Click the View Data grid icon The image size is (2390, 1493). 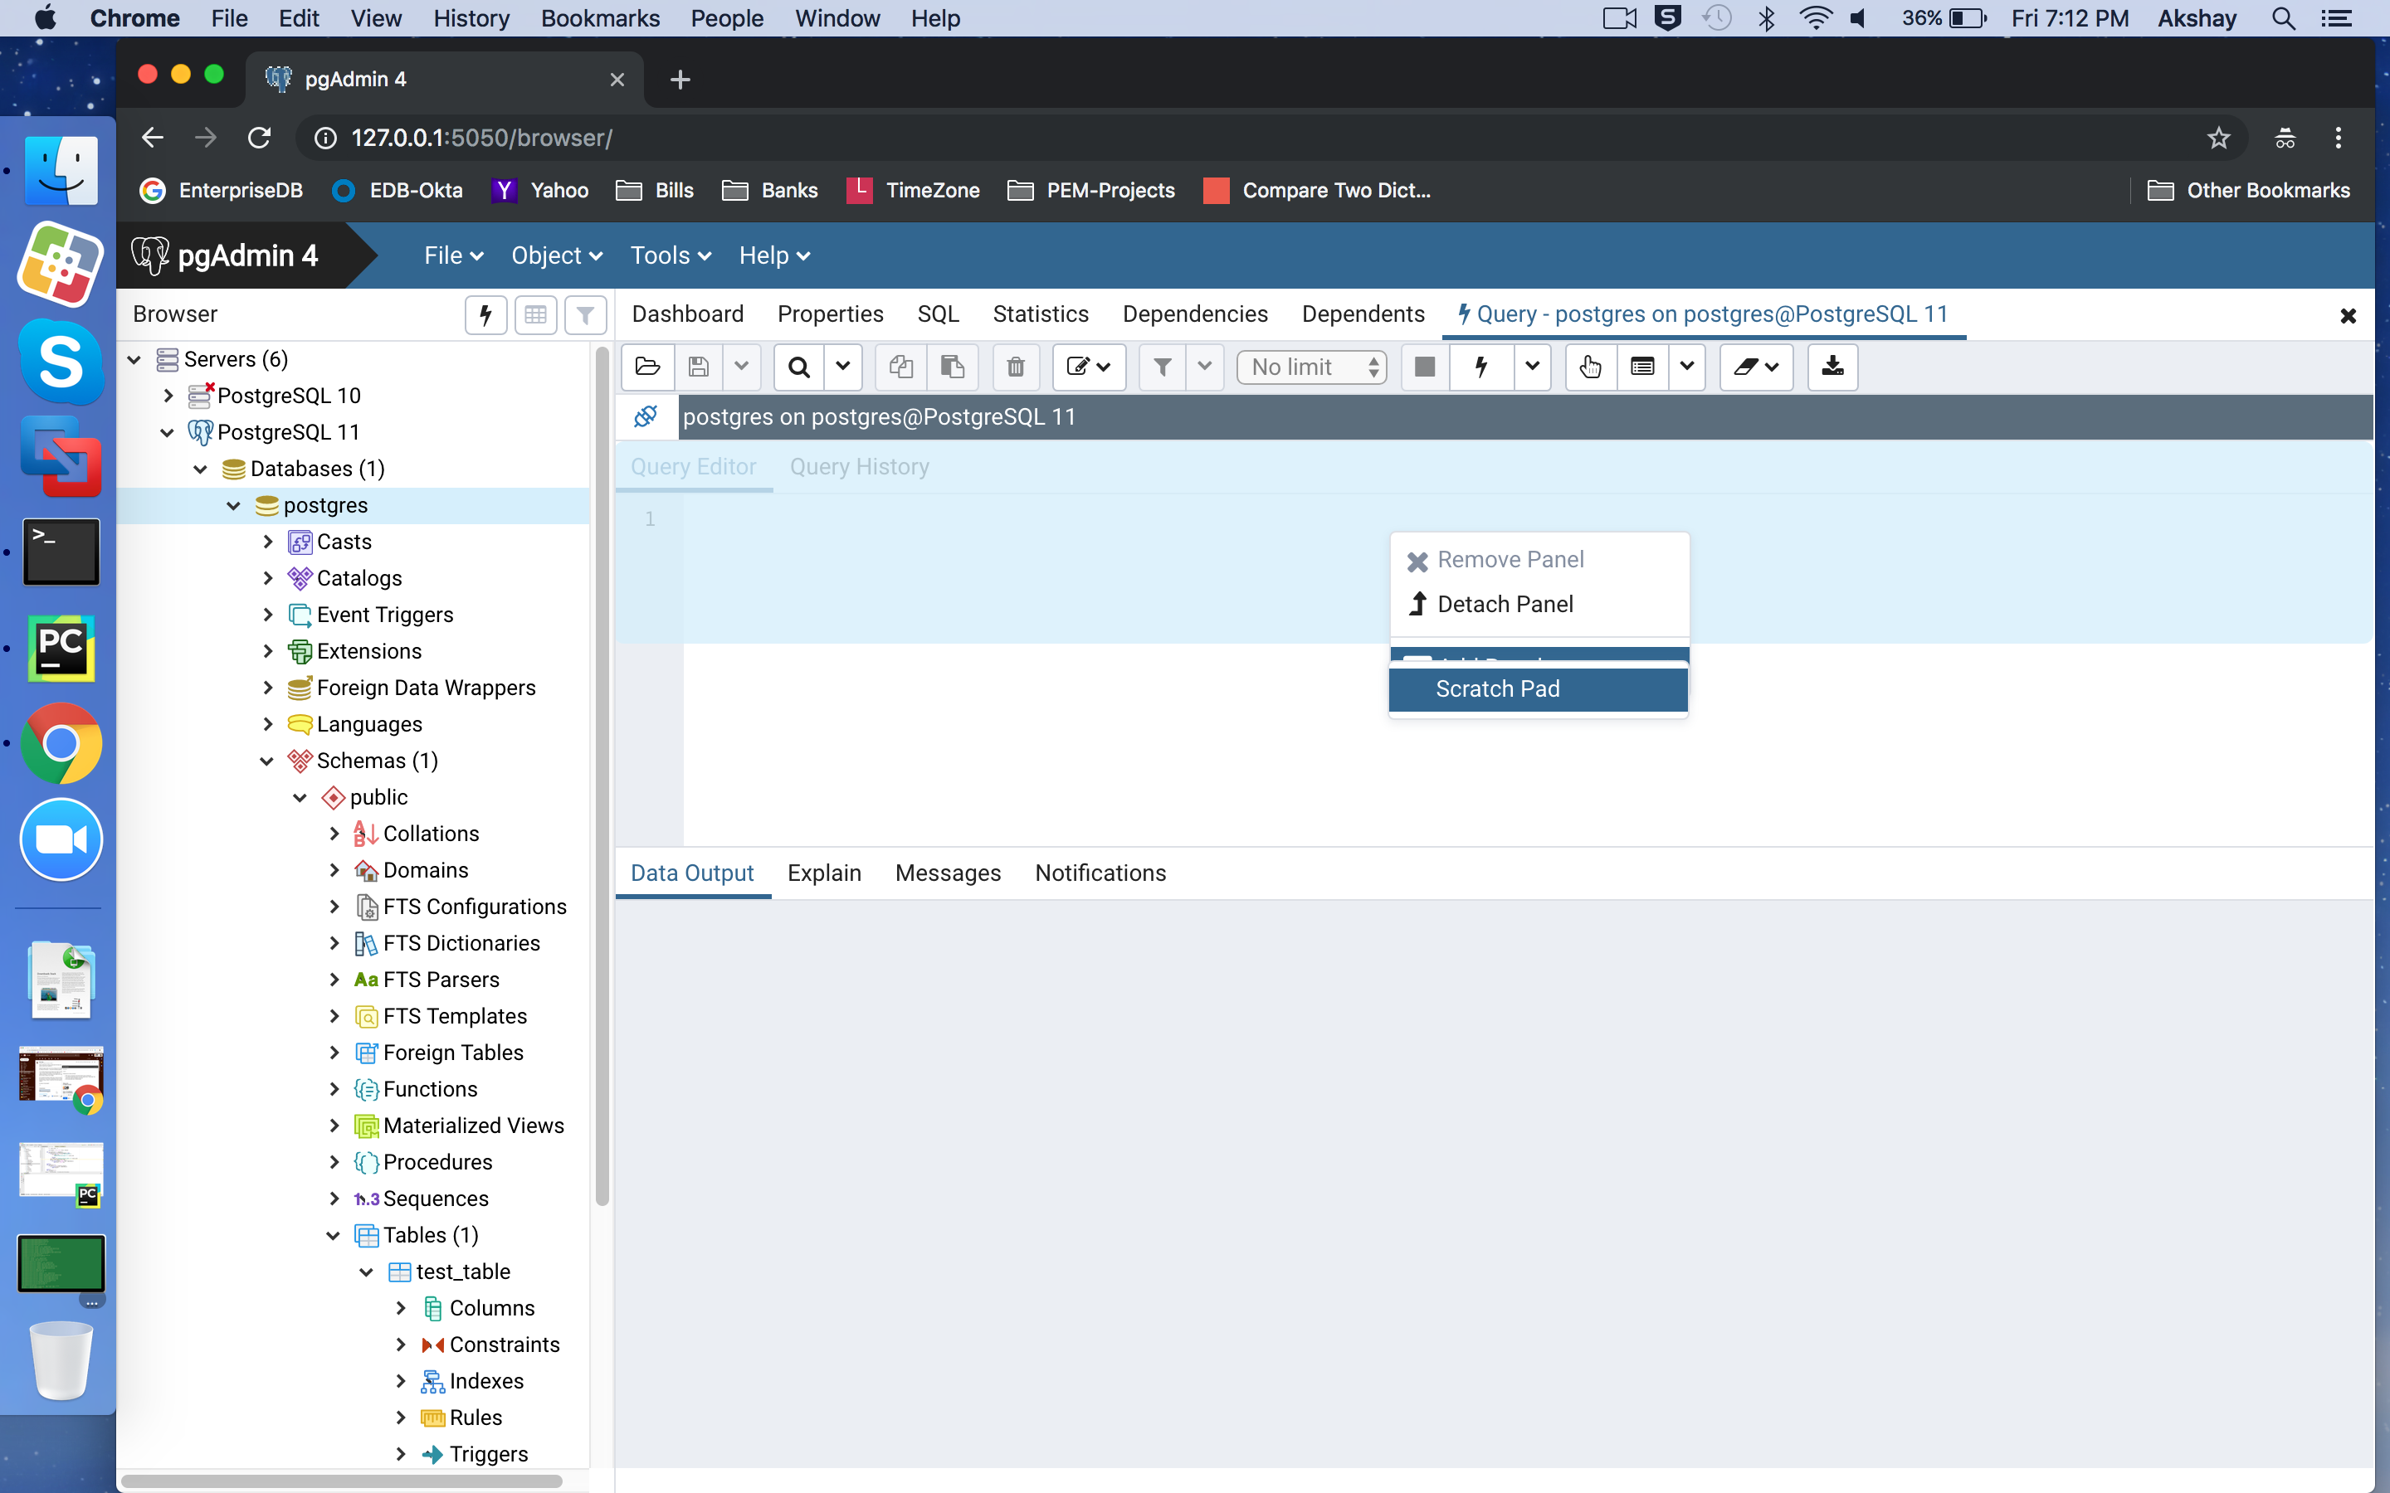click(x=535, y=315)
